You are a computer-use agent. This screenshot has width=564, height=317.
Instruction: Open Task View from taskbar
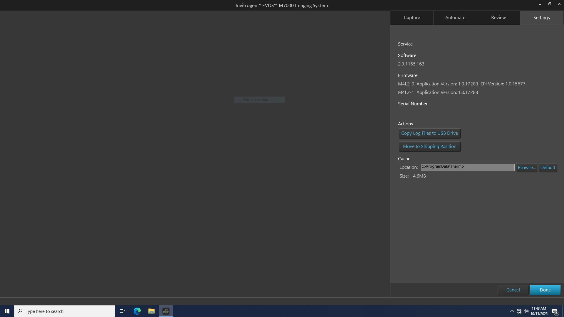(x=122, y=311)
